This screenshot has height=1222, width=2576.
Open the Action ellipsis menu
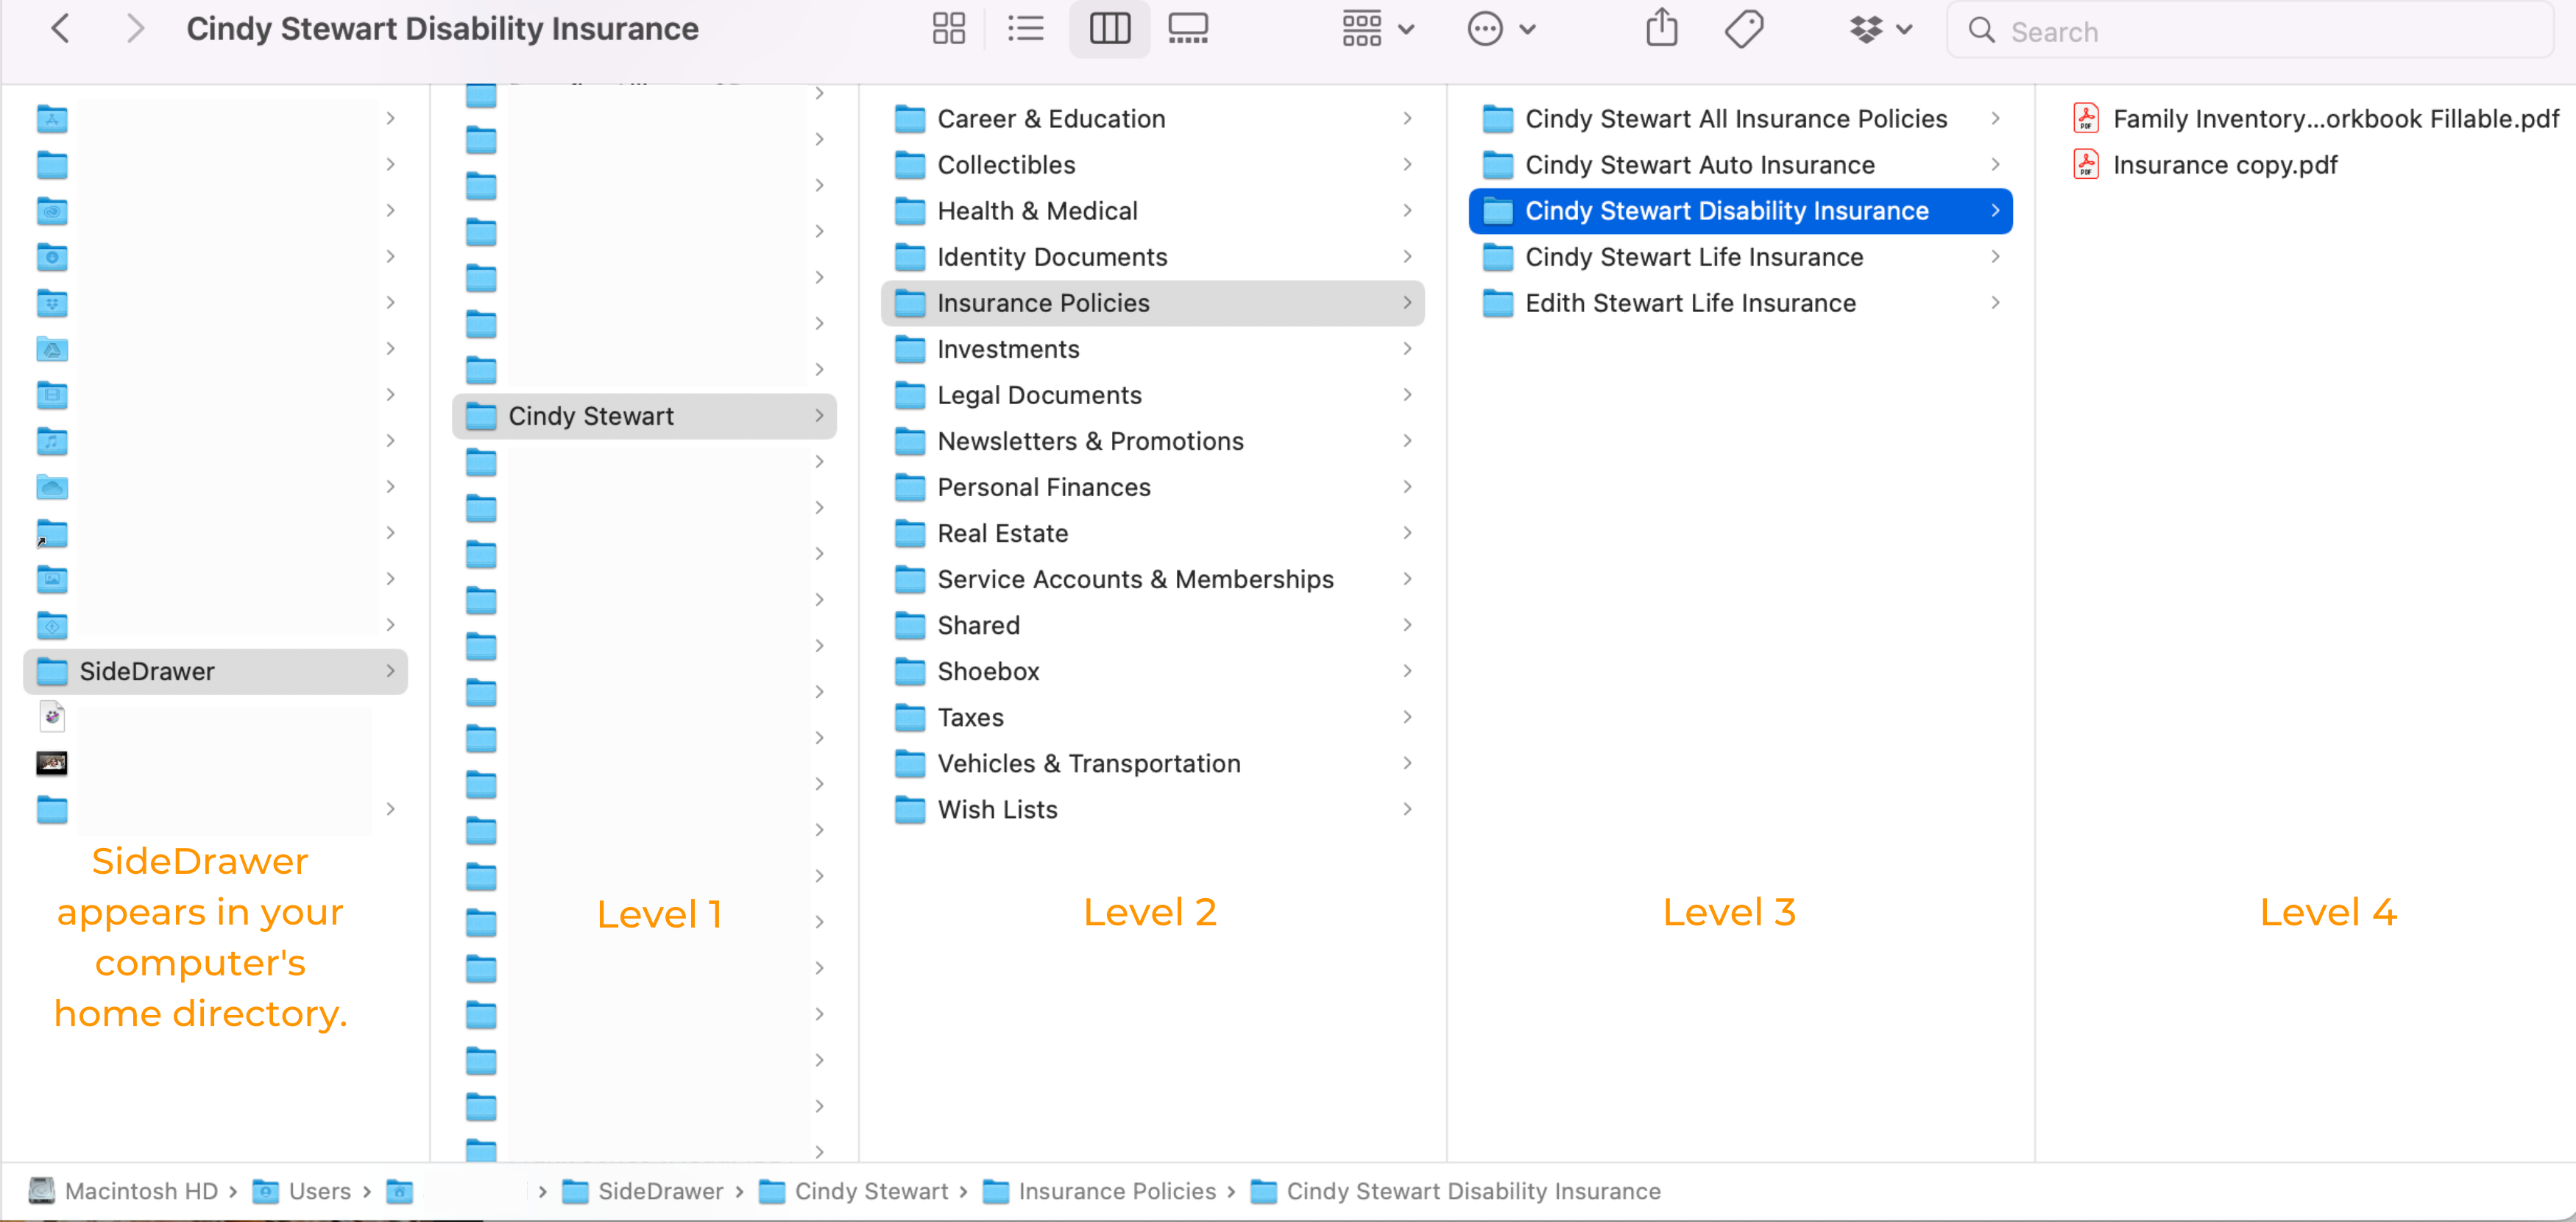click(x=1500, y=29)
